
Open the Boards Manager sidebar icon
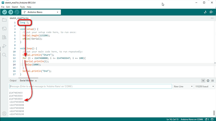(4, 29)
